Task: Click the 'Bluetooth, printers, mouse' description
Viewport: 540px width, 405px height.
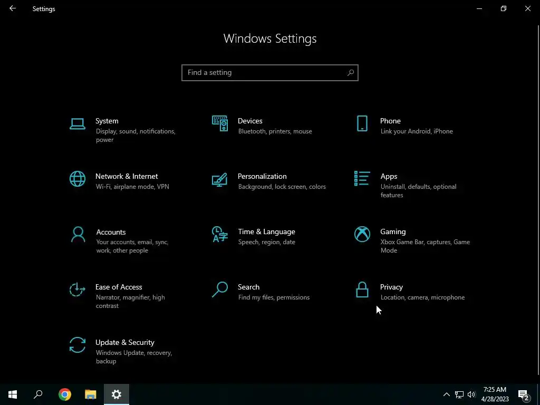Action: point(275,131)
